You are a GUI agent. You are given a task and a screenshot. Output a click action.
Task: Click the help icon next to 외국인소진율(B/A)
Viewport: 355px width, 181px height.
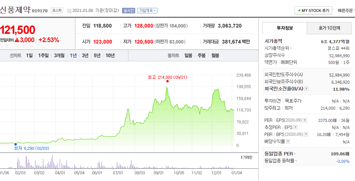click(x=306, y=89)
